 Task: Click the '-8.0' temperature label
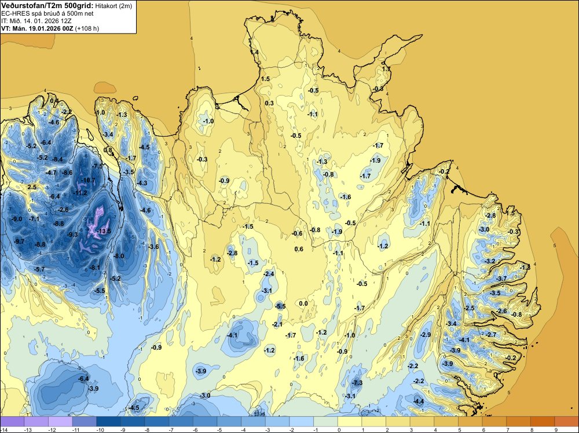pyautogui.click(x=119, y=256)
